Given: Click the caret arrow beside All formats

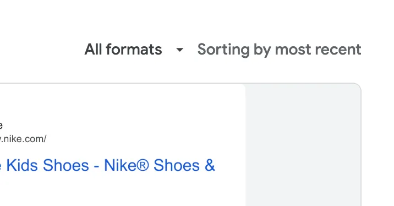Looking at the screenshot, I should (x=179, y=50).
